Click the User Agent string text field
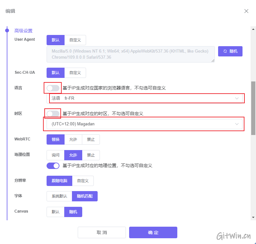Screen dimensions: 256x244 (130, 54)
